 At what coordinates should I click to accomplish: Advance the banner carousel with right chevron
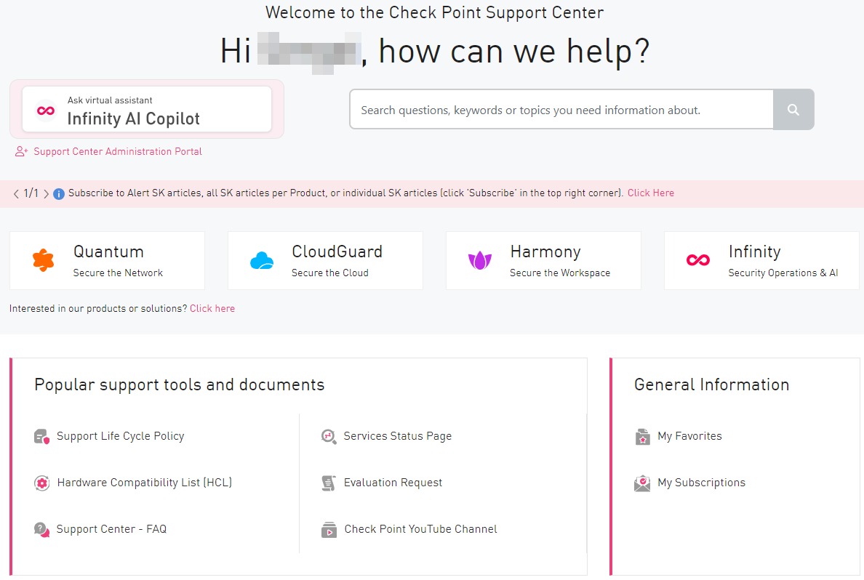point(46,193)
